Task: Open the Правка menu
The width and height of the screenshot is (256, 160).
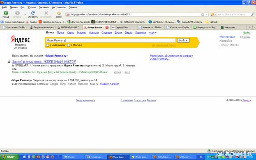Action: click(14, 7)
